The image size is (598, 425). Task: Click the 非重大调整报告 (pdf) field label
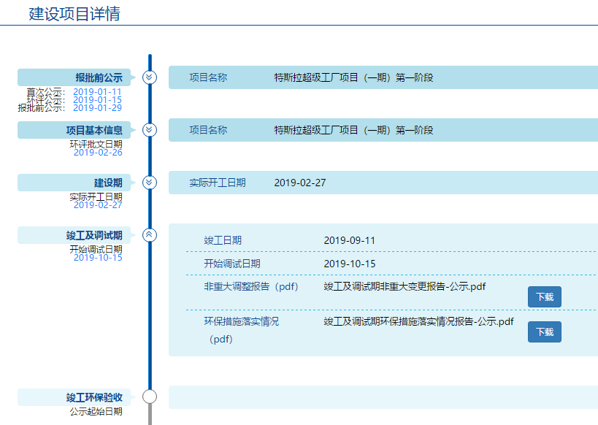(x=251, y=286)
